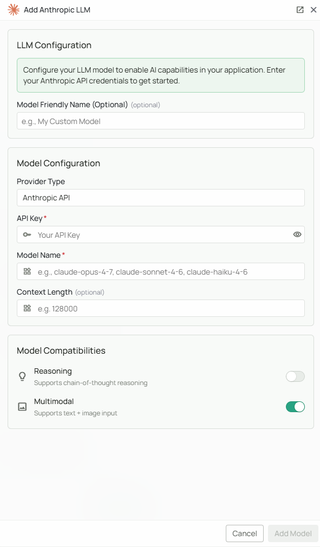Click the Anthropic starburst logo icon

tap(14, 10)
